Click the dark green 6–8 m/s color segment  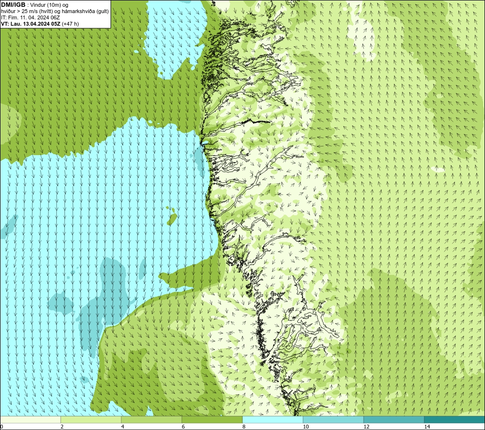212,419
